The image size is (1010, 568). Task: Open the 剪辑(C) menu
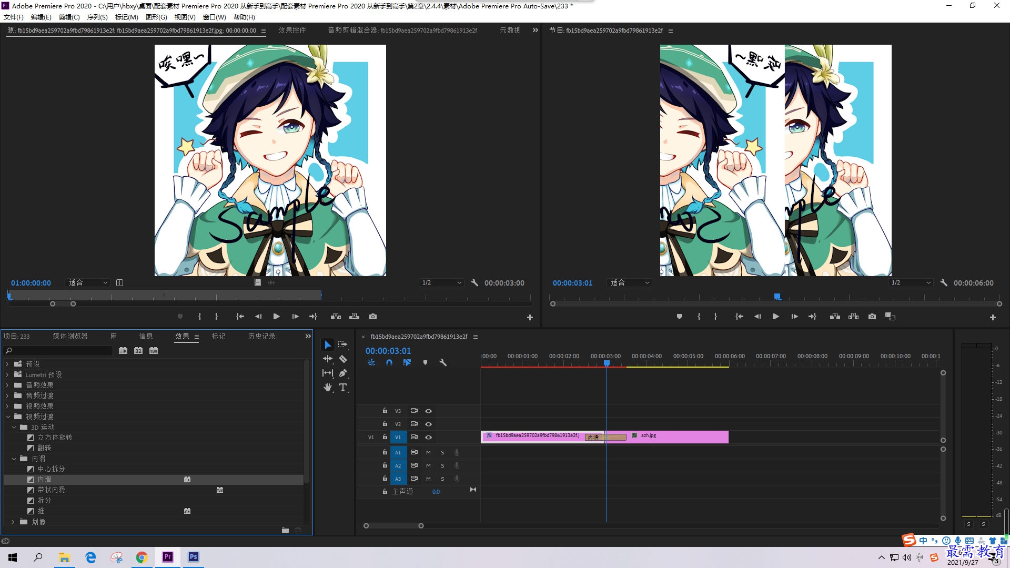[x=69, y=17]
